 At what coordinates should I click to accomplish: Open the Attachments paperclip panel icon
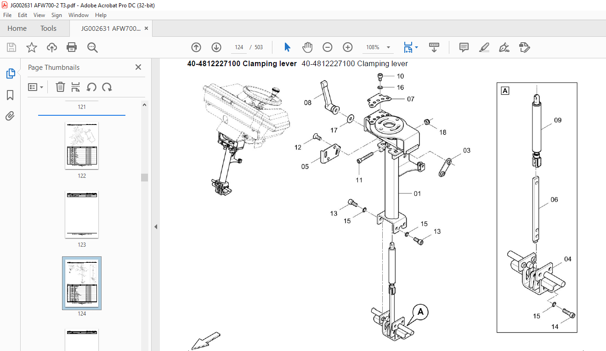click(x=10, y=116)
